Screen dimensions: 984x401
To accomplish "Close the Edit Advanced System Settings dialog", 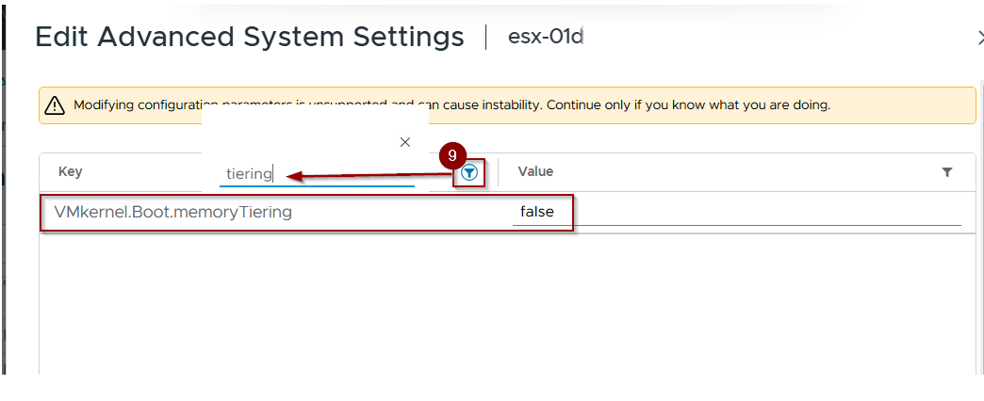I will click(x=980, y=38).
